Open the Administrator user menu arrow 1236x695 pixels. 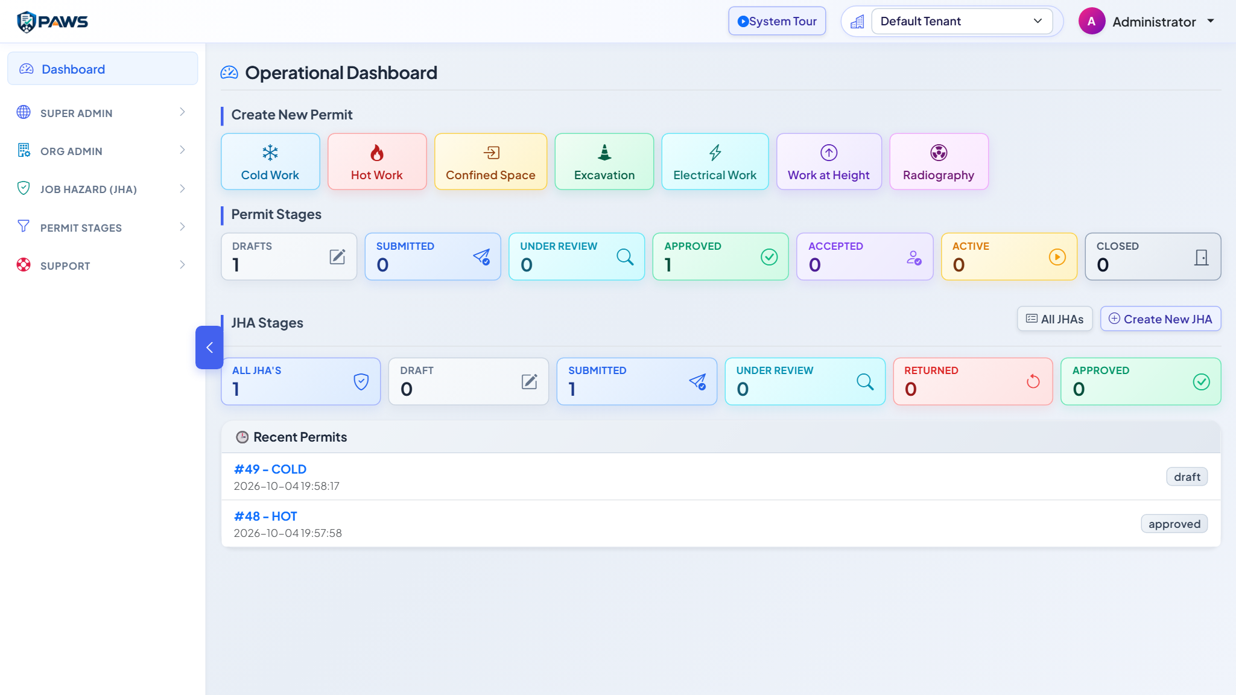pyautogui.click(x=1211, y=21)
